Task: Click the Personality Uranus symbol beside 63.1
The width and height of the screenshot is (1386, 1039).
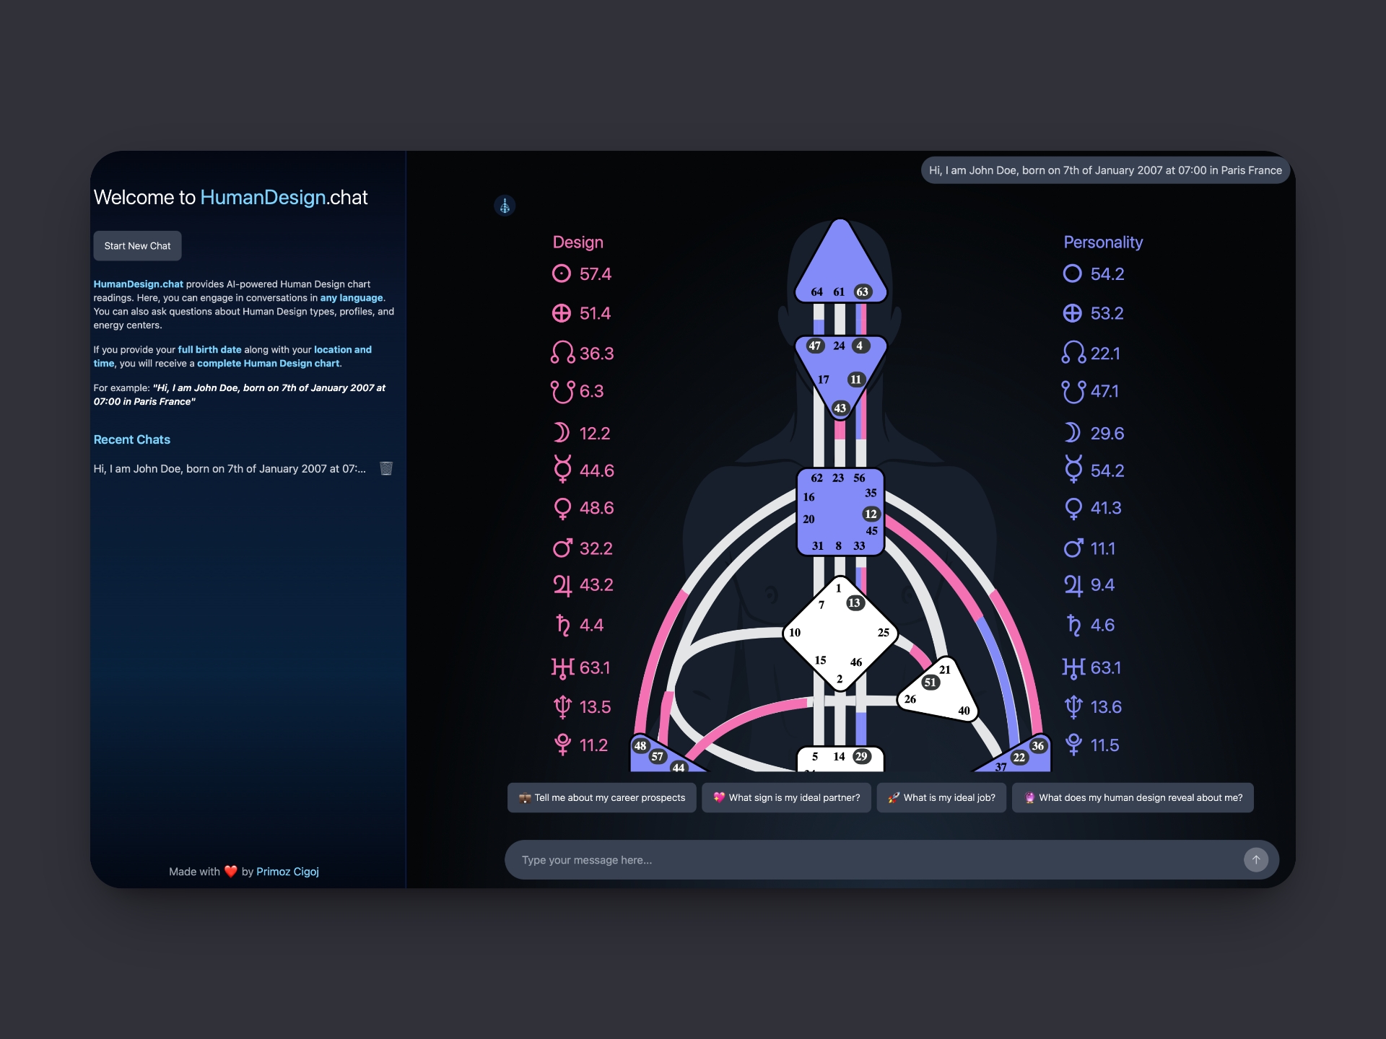Action: pyautogui.click(x=1074, y=668)
